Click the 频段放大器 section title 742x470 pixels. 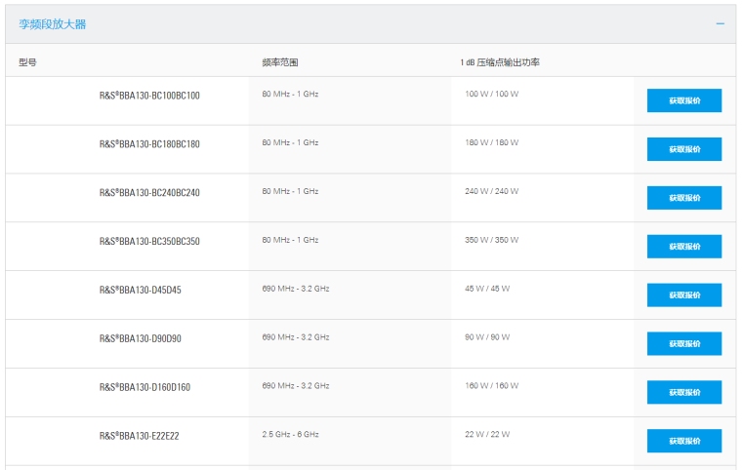click(53, 23)
